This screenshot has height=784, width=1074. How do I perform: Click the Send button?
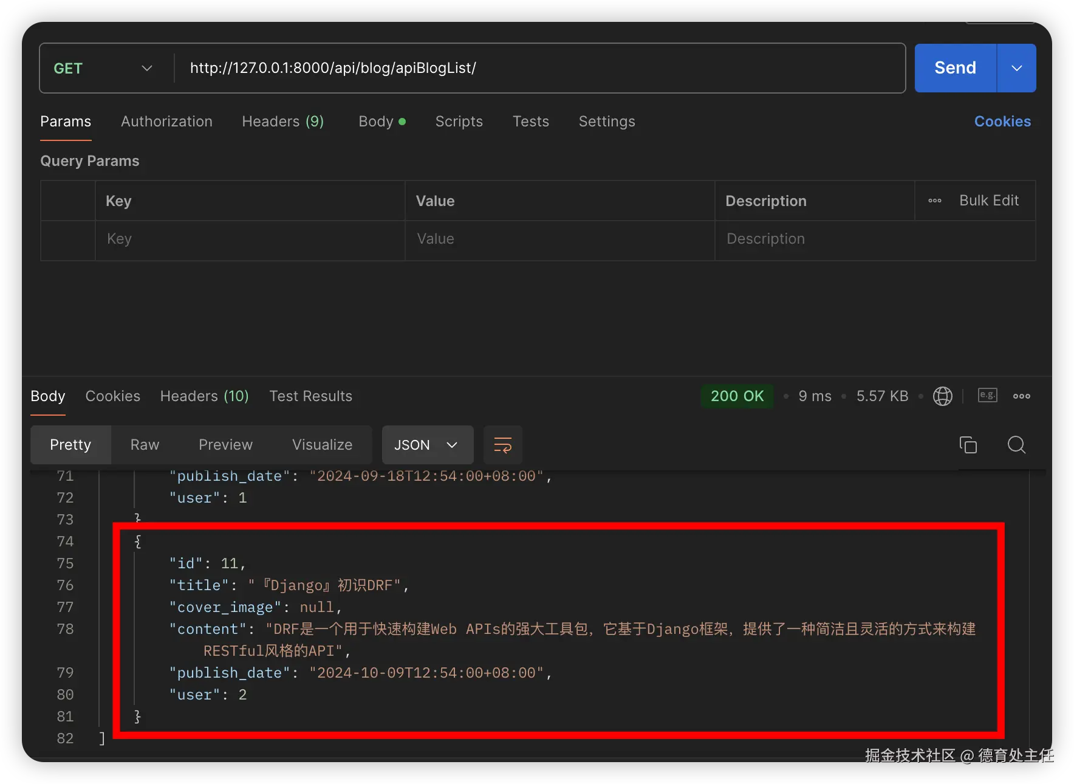(x=956, y=68)
